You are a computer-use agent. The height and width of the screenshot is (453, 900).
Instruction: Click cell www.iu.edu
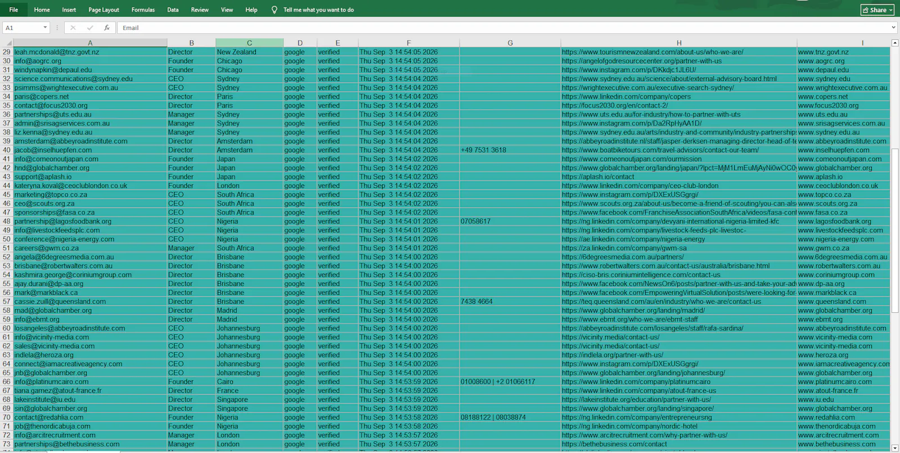tap(843, 400)
